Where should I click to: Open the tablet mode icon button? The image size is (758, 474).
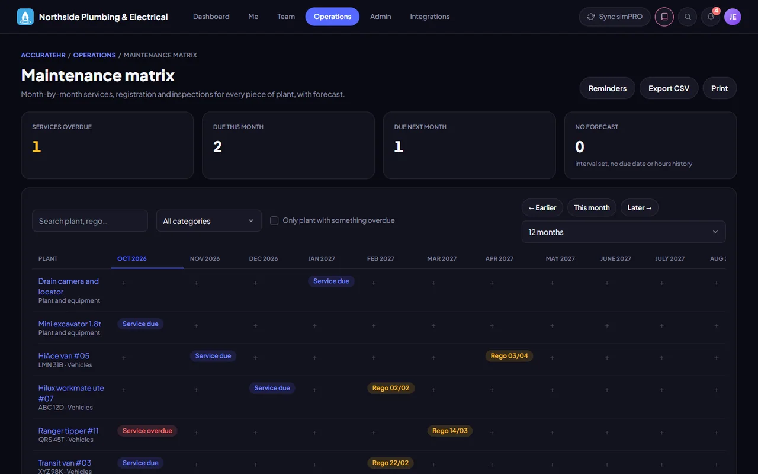tap(664, 17)
